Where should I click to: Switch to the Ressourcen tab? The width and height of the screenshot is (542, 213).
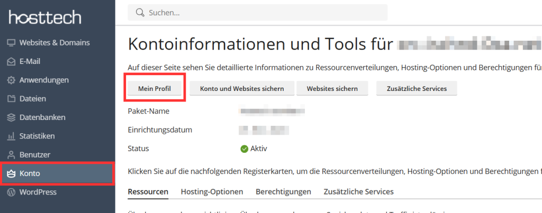148,191
